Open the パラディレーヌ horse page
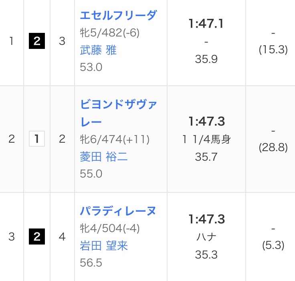 pos(118,211)
